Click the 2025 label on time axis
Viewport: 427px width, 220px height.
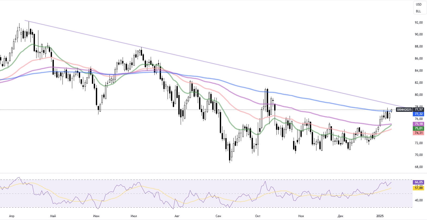coord(380,216)
